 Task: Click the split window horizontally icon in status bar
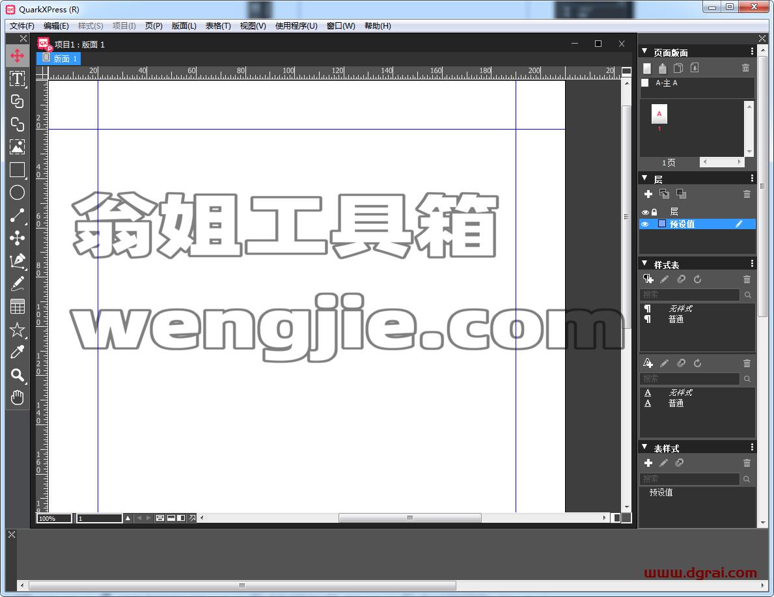[x=171, y=518]
